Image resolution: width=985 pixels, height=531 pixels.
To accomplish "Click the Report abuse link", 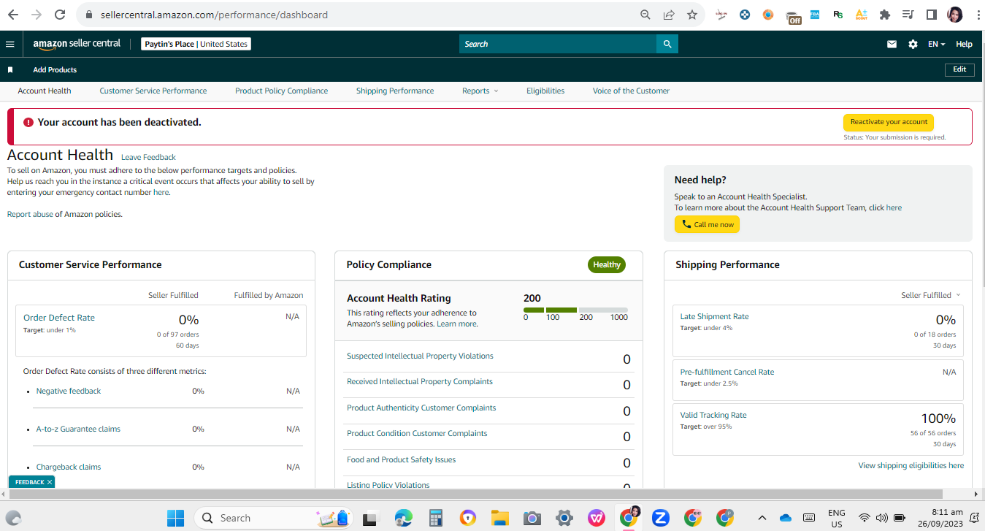I will [30, 214].
